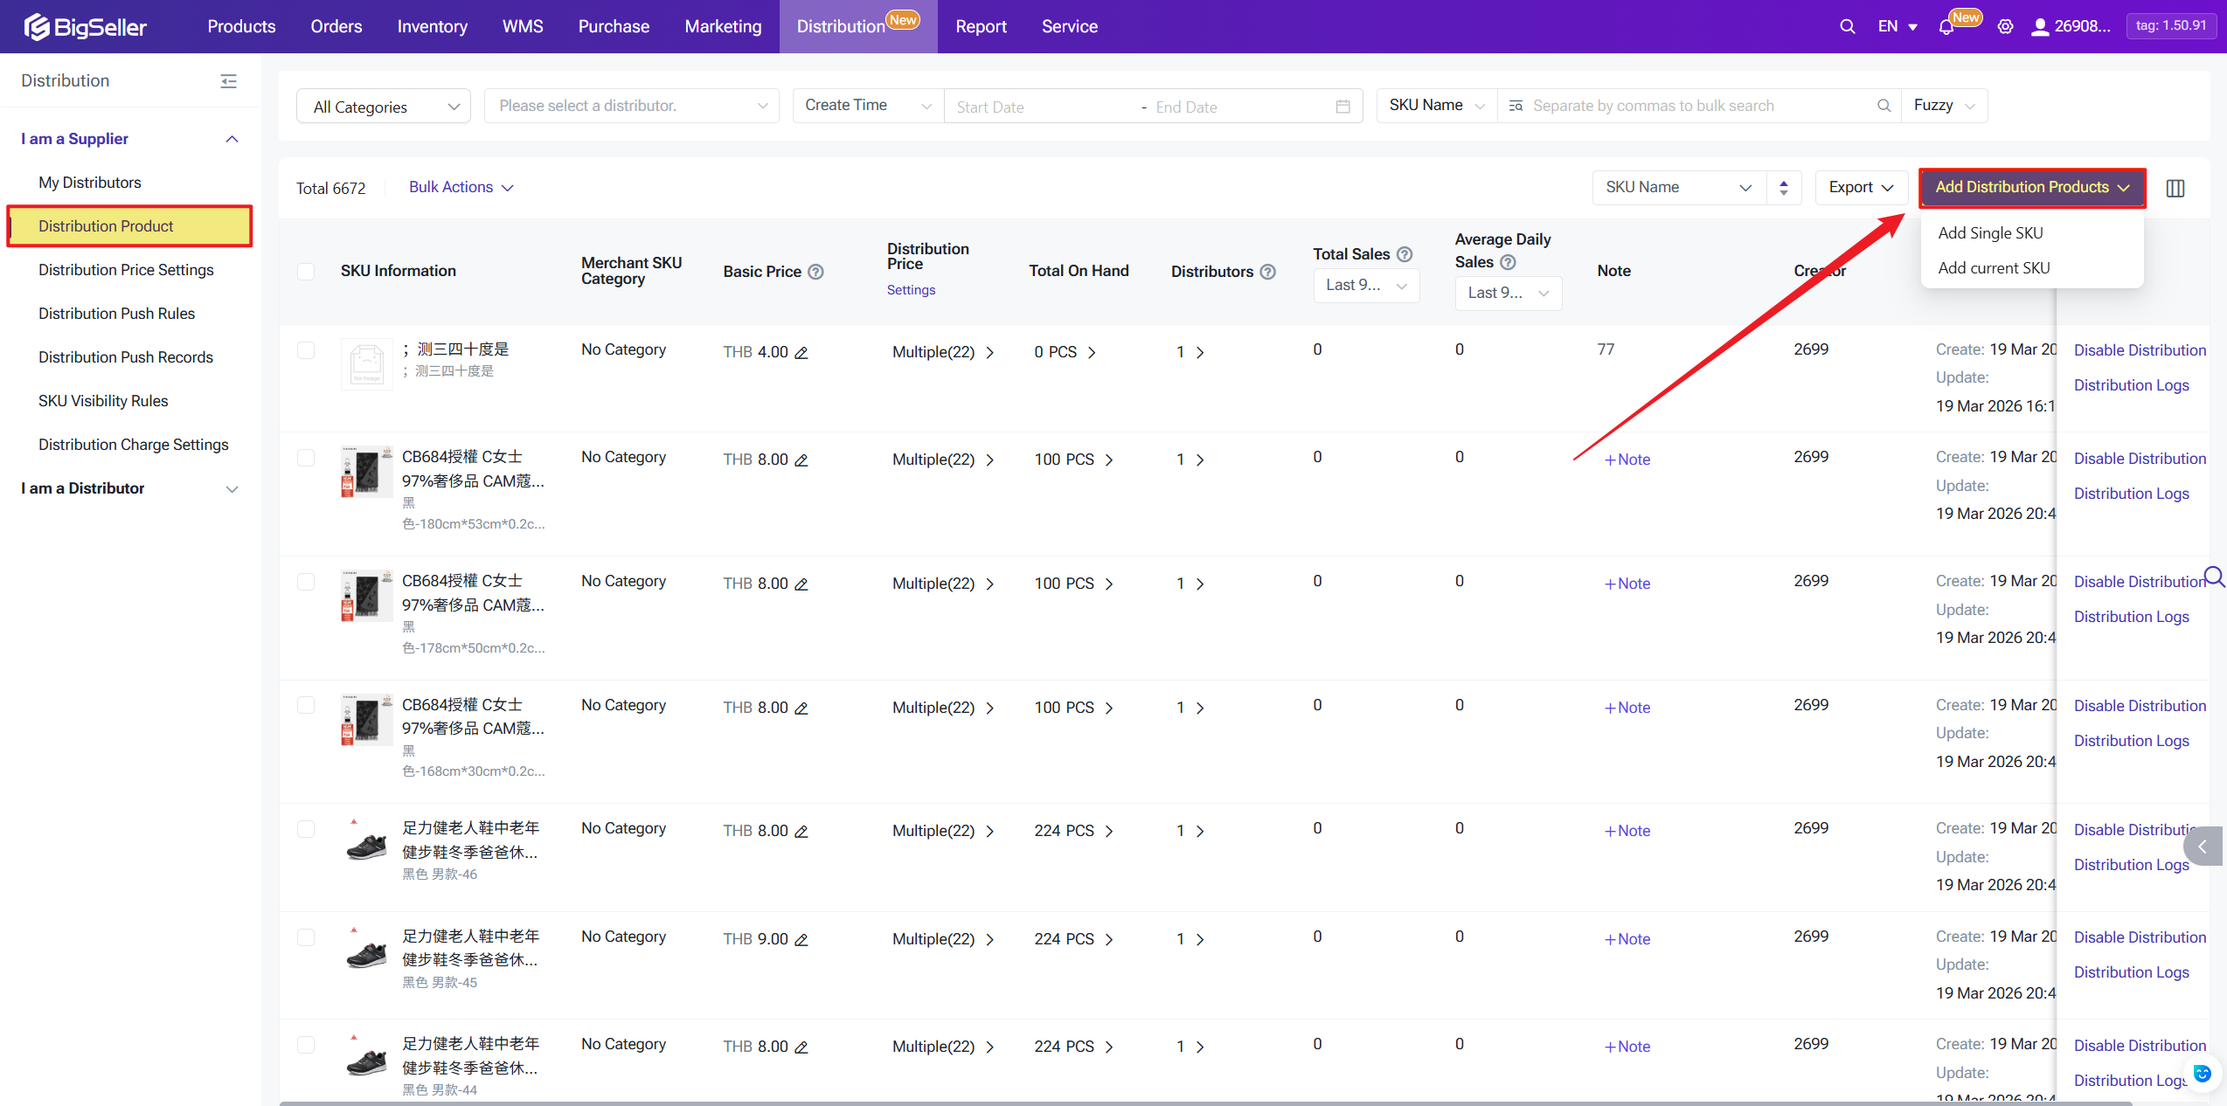This screenshot has width=2227, height=1106.
Task: Click Distribution Logs link in first row
Action: click(2131, 385)
